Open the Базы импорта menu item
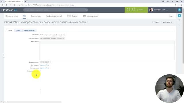Screen dimensions: 184x103 pos(36,16)
